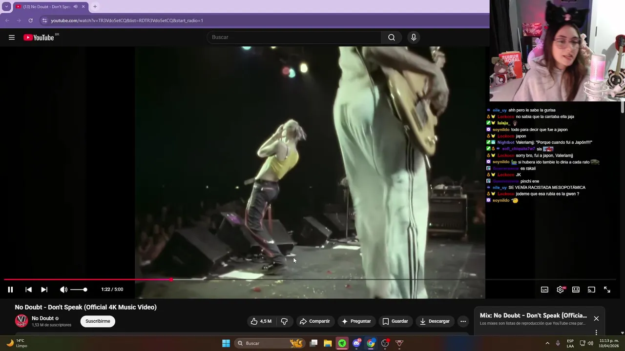Open the green Razer app on taskbar

(x=342, y=343)
